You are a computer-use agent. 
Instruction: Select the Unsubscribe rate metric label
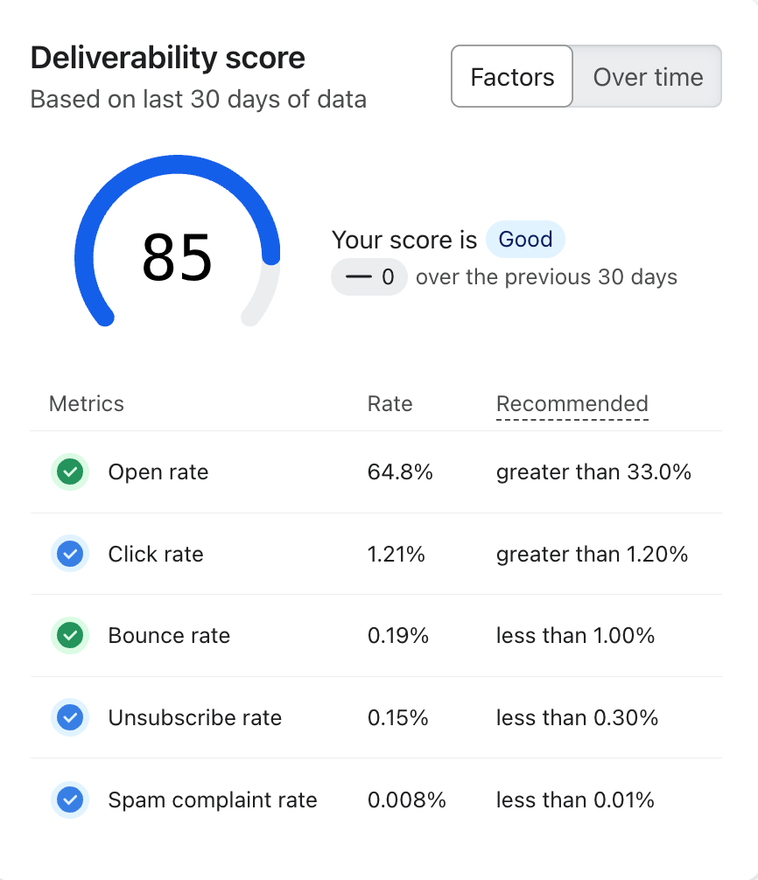click(x=195, y=718)
